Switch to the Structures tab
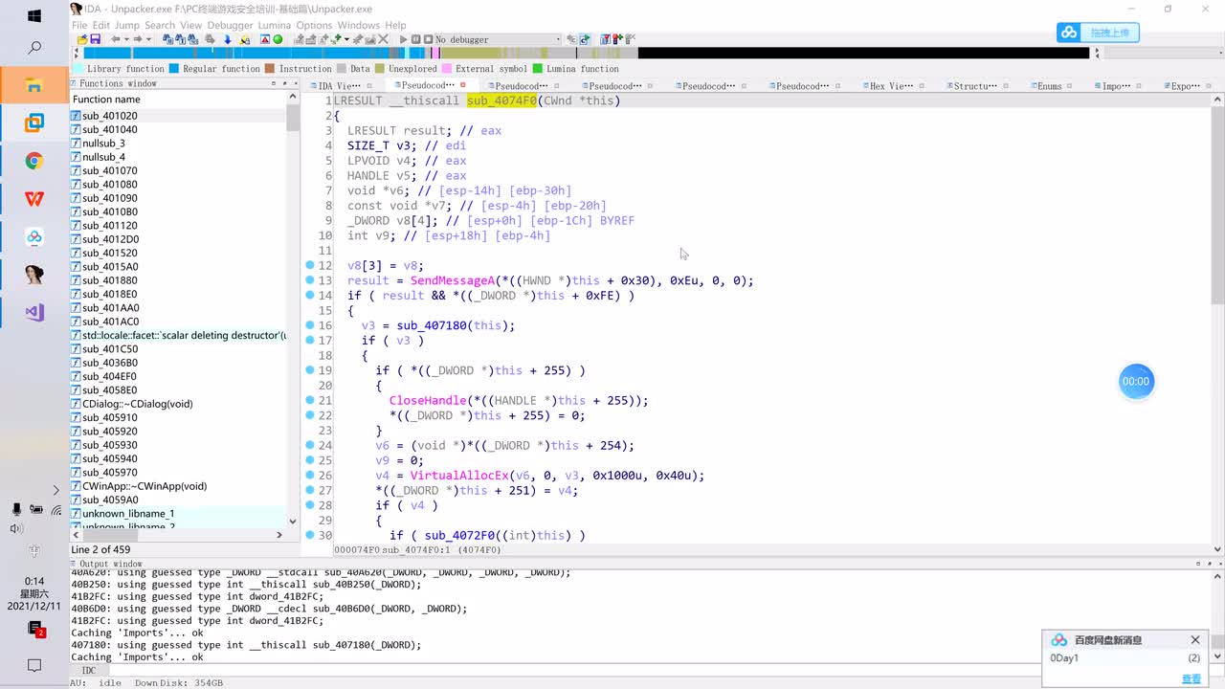The image size is (1225, 689). [x=975, y=86]
